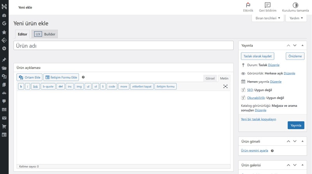Open the WooCommerce cart icon in sidebar
The height and width of the screenshot is (174, 312).
4,126
